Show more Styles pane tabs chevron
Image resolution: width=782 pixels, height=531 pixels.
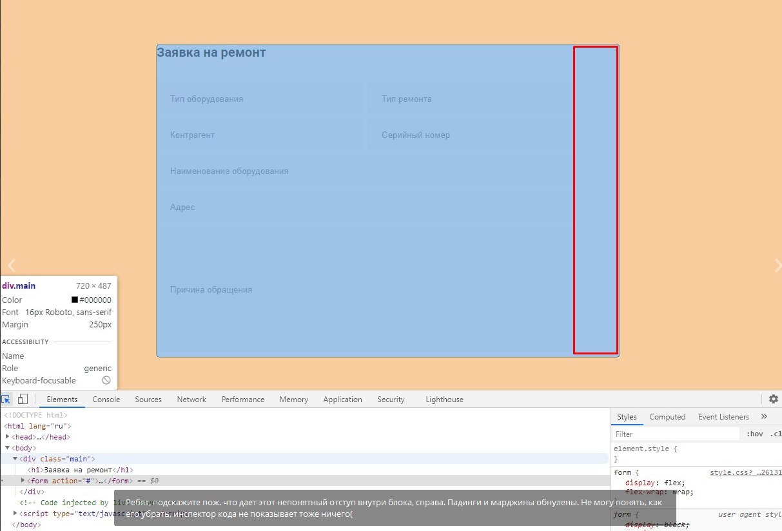point(765,416)
